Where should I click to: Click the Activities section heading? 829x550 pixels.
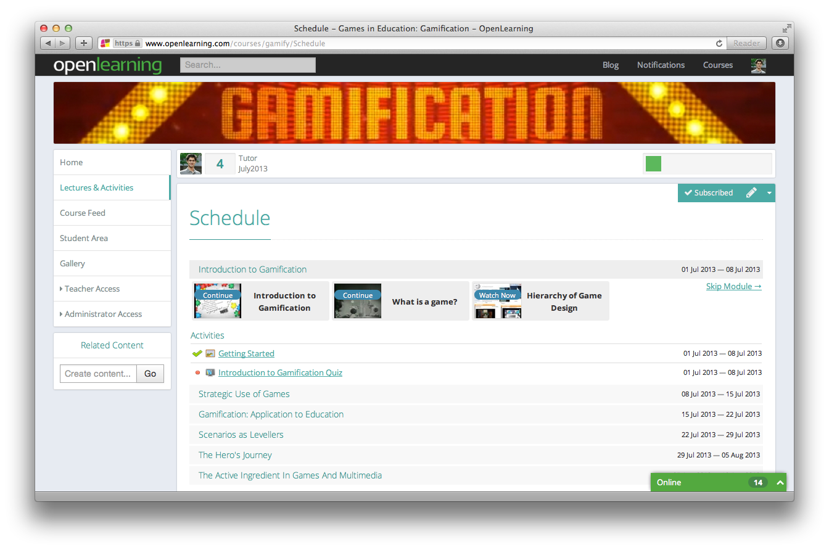click(207, 335)
